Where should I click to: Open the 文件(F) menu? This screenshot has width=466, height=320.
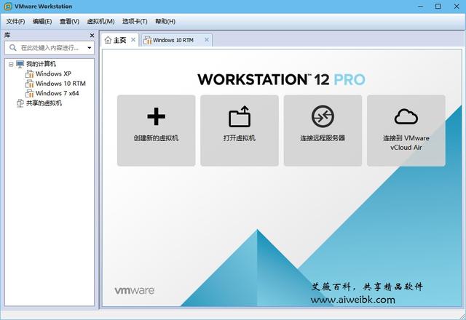(x=15, y=21)
